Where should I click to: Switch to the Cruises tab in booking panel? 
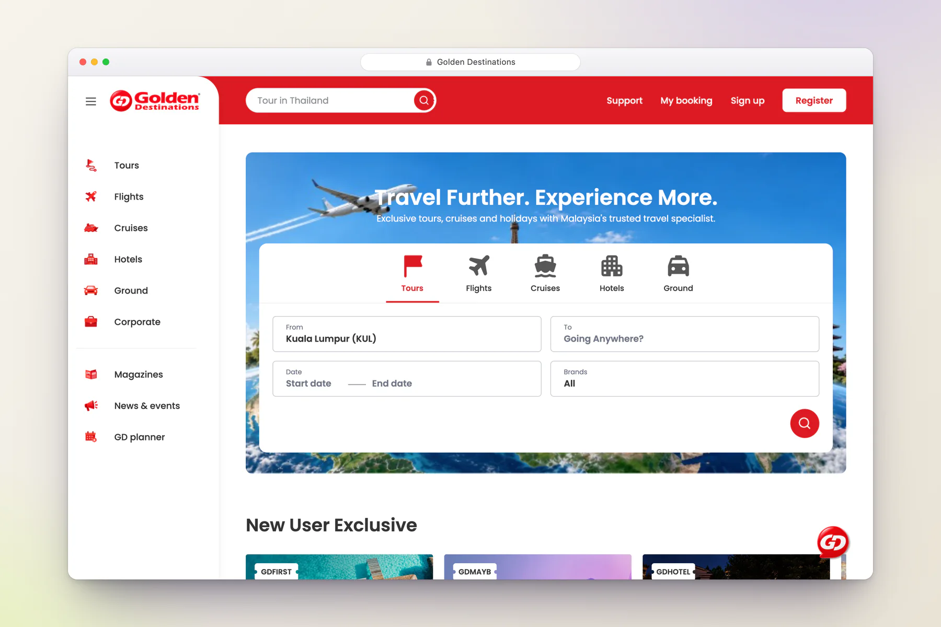(x=545, y=274)
